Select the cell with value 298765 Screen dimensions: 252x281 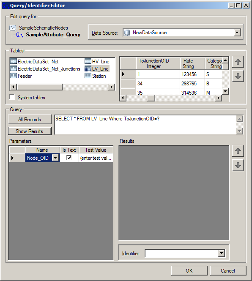(192, 84)
